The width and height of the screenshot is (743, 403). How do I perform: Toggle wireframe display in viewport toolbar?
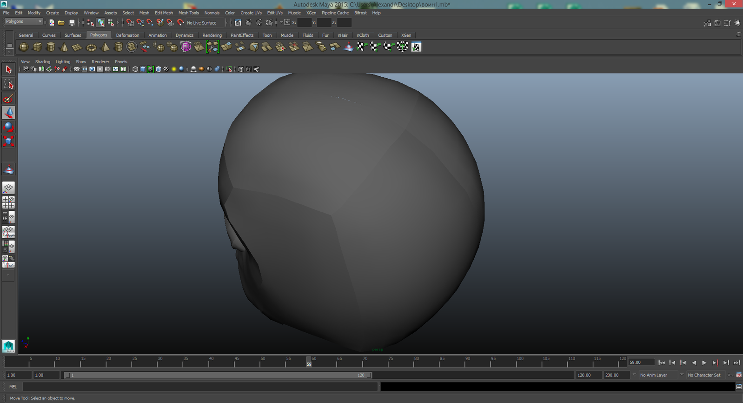click(135, 69)
